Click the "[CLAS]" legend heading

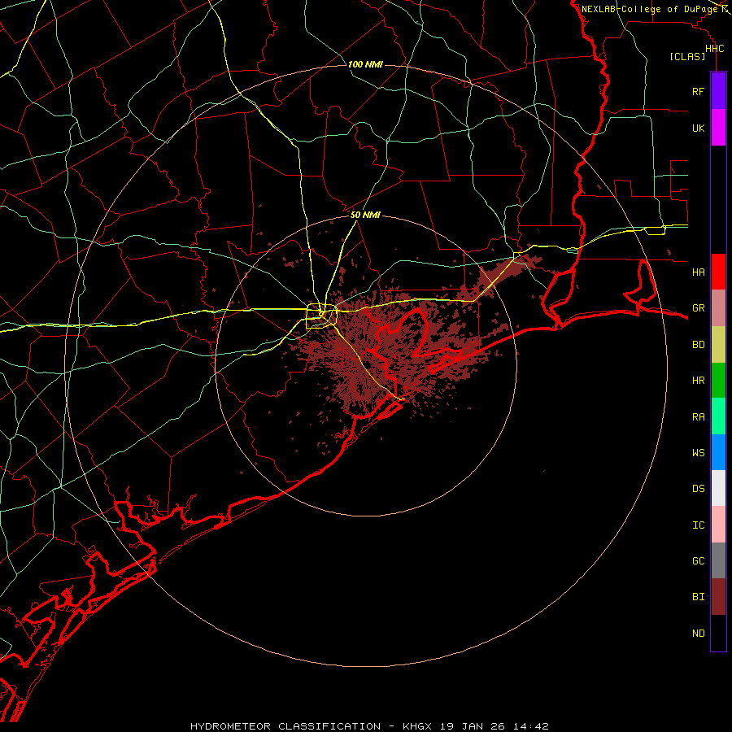click(687, 56)
